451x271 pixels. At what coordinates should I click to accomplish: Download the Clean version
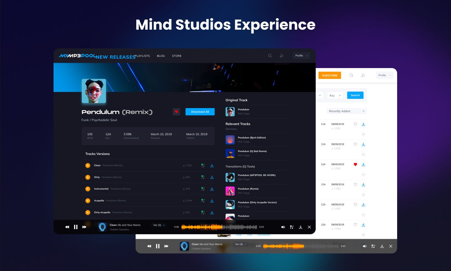click(212, 165)
